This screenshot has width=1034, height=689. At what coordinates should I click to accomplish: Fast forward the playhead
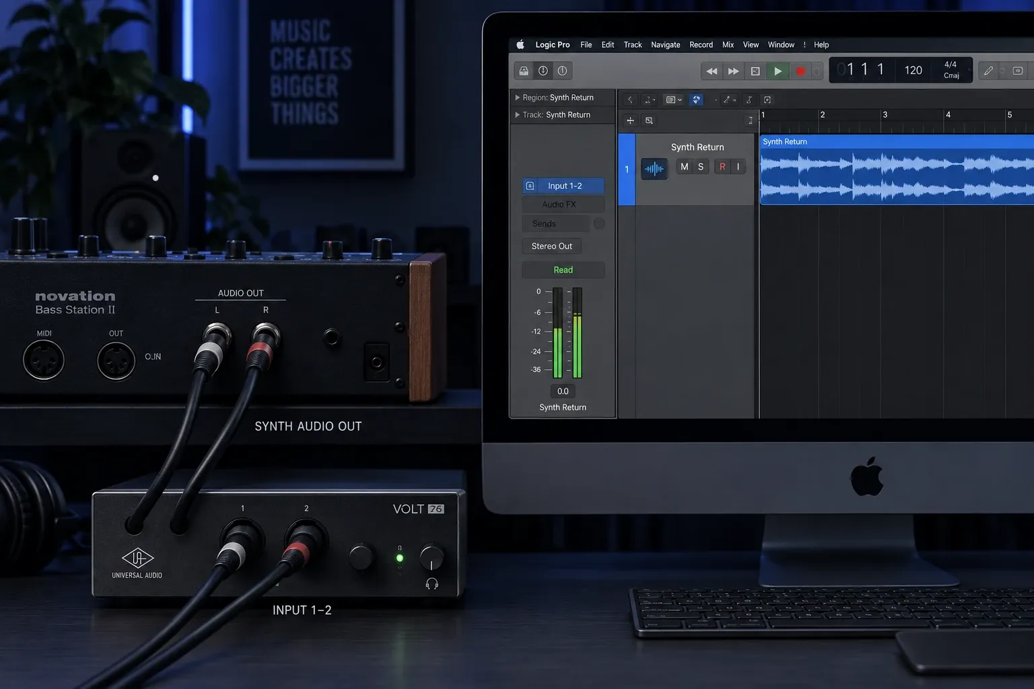pyautogui.click(x=734, y=71)
